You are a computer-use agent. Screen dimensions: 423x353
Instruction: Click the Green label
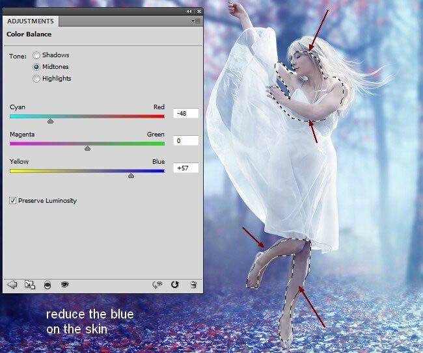click(156, 135)
